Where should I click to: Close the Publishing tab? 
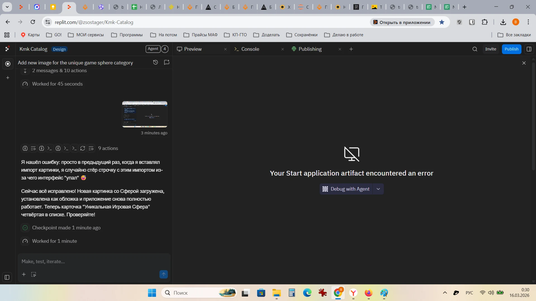[x=340, y=49]
